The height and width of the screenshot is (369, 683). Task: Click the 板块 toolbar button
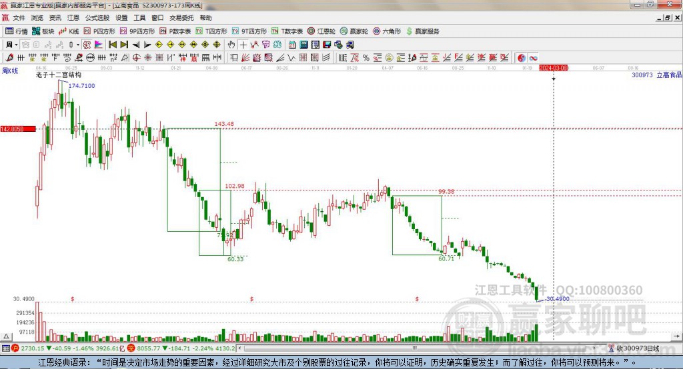[43, 31]
